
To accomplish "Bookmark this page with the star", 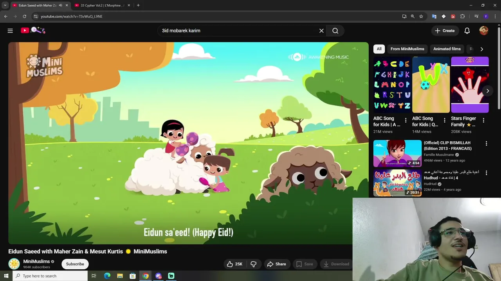I will pyautogui.click(x=421, y=16).
